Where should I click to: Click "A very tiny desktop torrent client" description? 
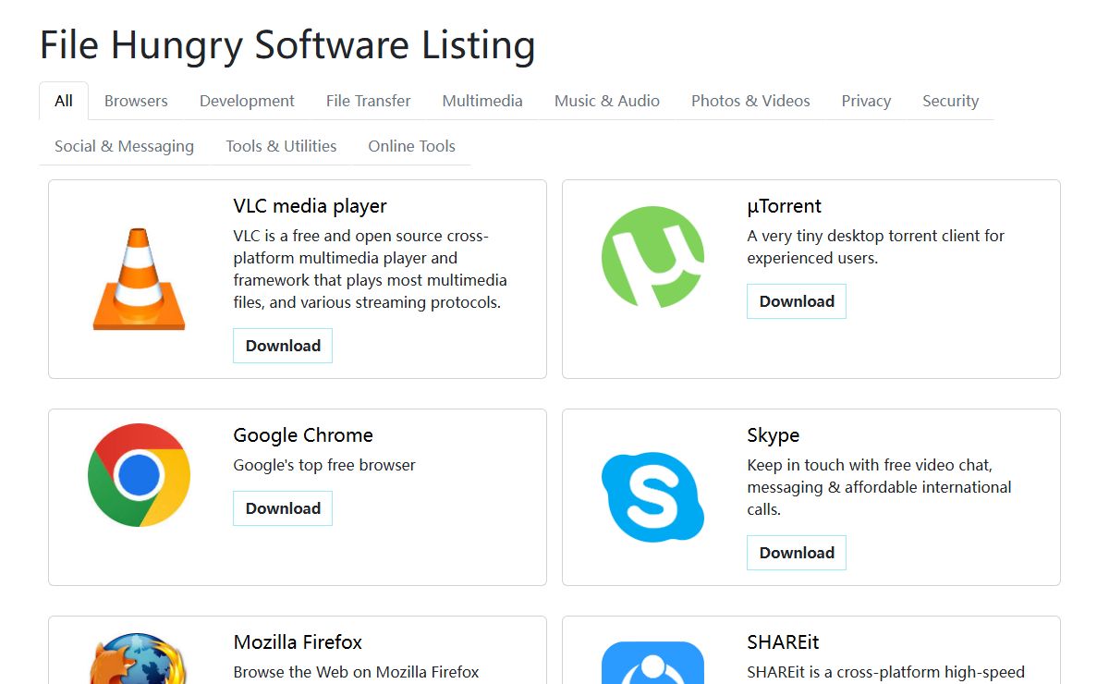point(875,247)
